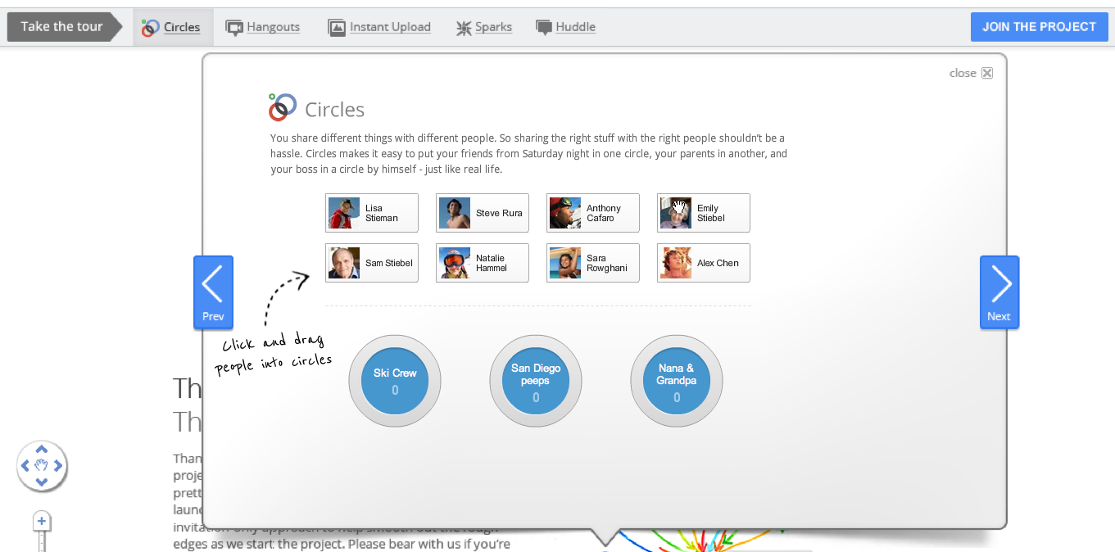Click the Circles dialog heading text
Viewport: 1115px width, 552px height.
[334, 110]
